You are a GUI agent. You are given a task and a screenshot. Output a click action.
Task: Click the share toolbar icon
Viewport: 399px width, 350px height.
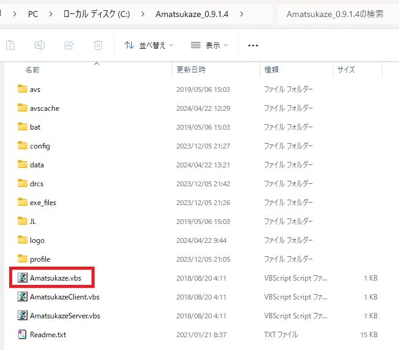pyautogui.click(x=69, y=45)
